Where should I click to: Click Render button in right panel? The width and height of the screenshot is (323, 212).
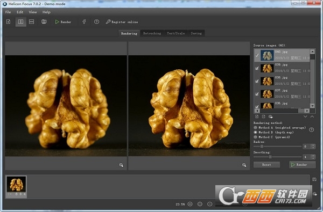(302, 165)
